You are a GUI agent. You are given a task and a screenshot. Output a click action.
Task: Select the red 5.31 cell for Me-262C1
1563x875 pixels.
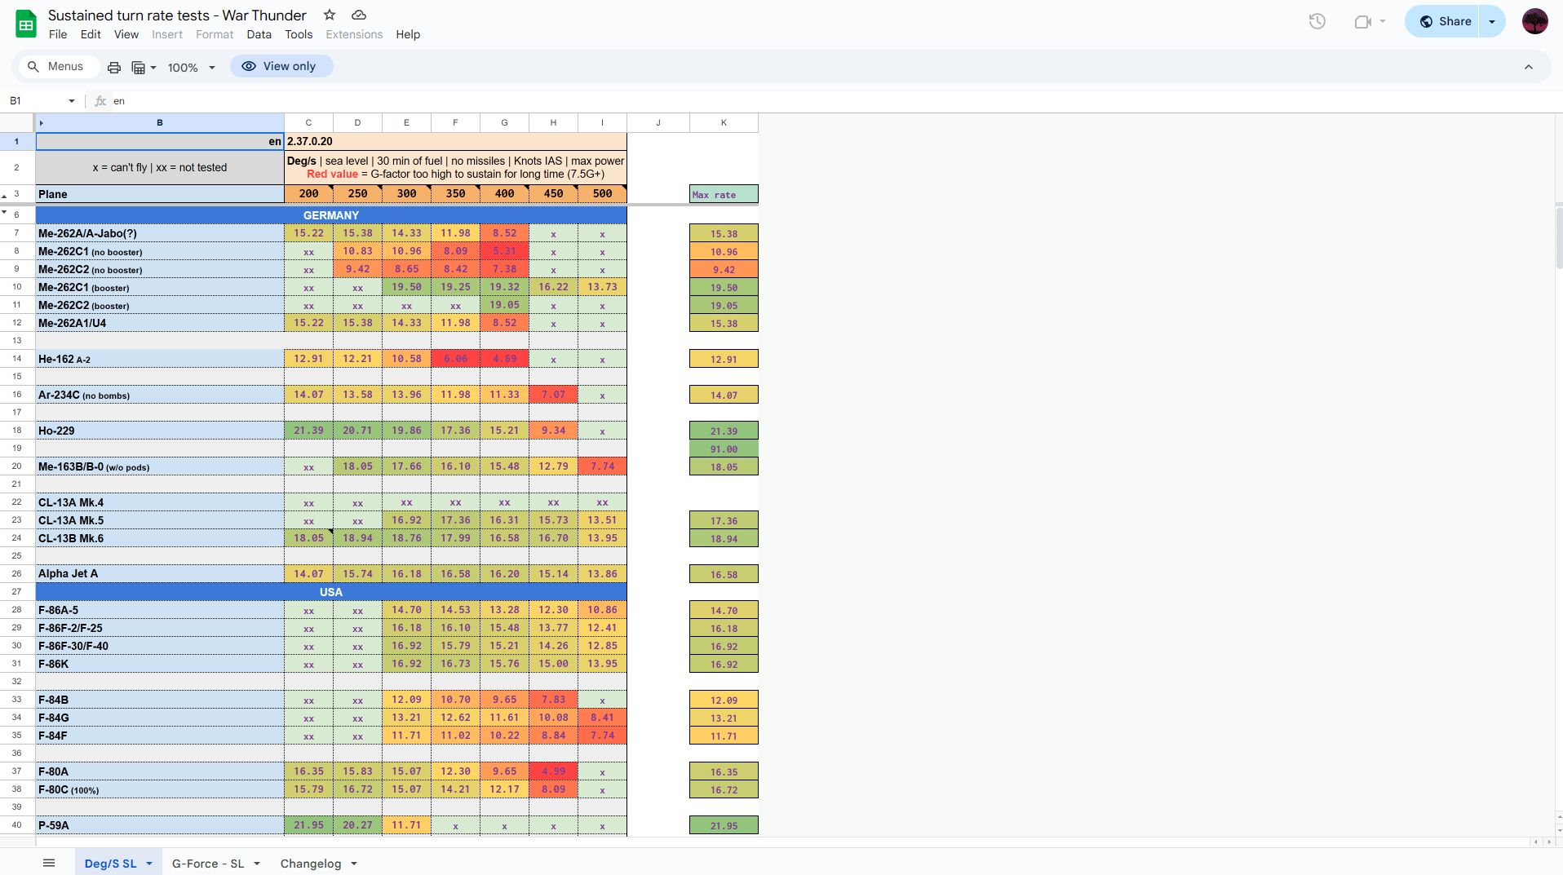coord(504,251)
